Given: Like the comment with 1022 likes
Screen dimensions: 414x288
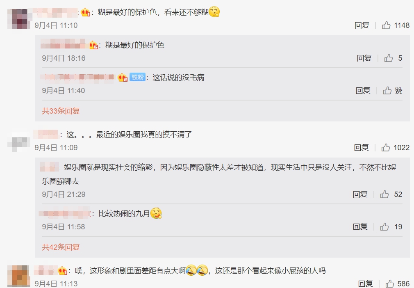Looking at the screenshot, I should [385, 147].
